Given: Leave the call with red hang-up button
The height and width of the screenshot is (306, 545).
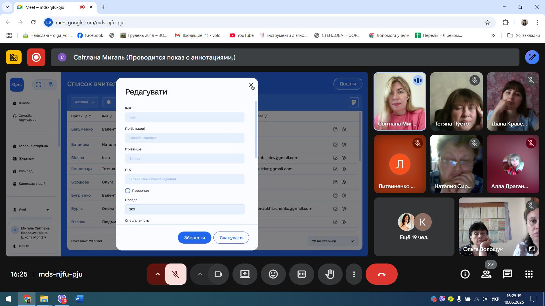Looking at the screenshot, I should click(381, 274).
